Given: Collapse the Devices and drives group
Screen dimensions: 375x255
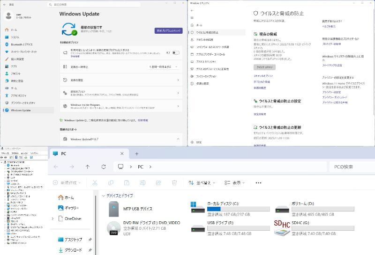Looking at the screenshot, I should [103, 196].
